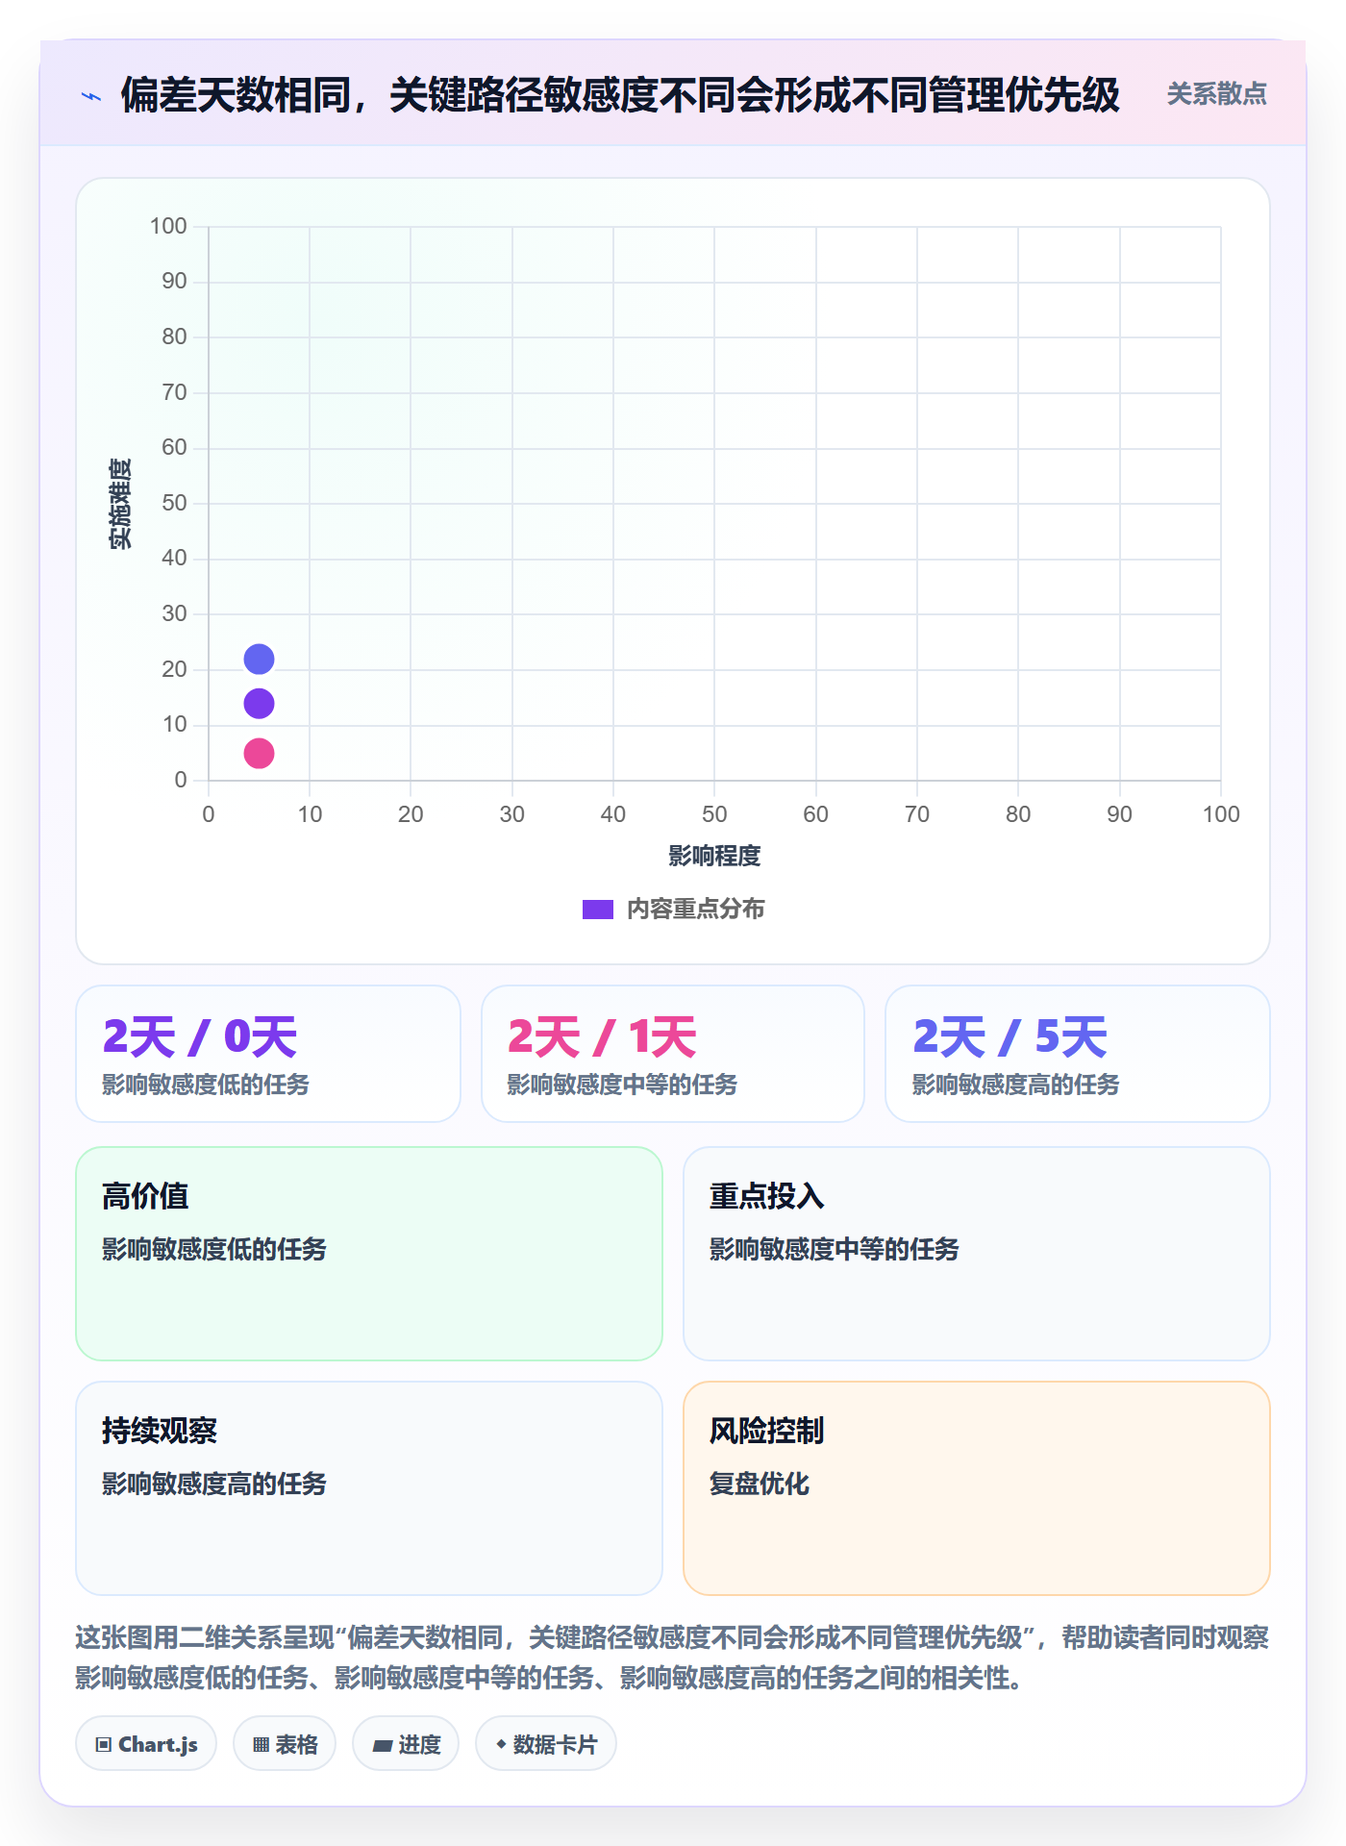Image resolution: width=1346 pixels, height=1846 pixels.
Task: Click the 内容重点分布 legend label
Action: pyautogui.click(x=695, y=910)
